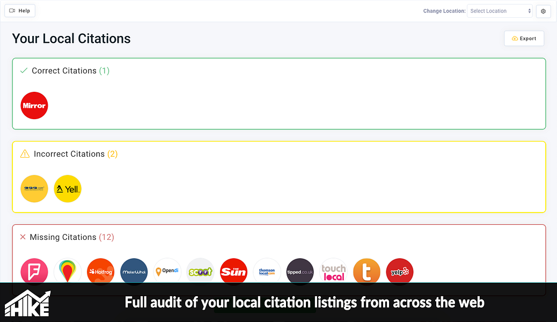
Task: Select the Hotfrog citation icon
Action: click(x=100, y=272)
